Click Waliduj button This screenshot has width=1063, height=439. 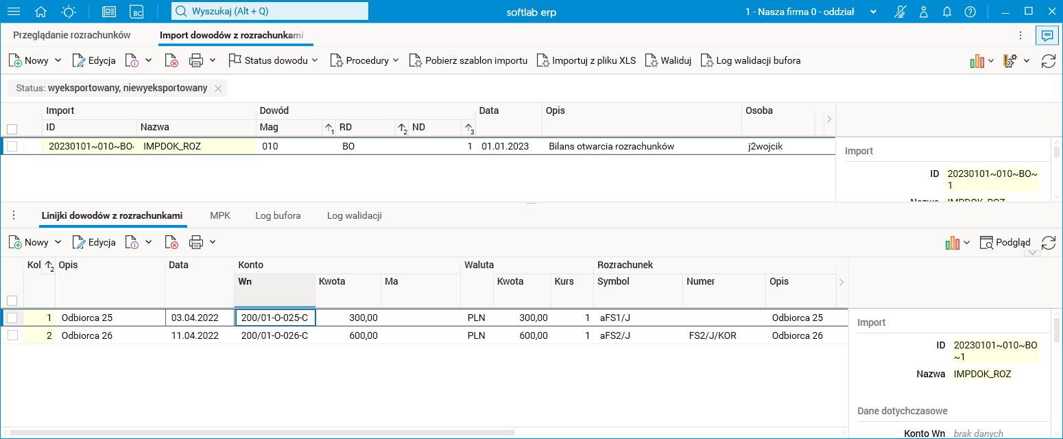668,60
